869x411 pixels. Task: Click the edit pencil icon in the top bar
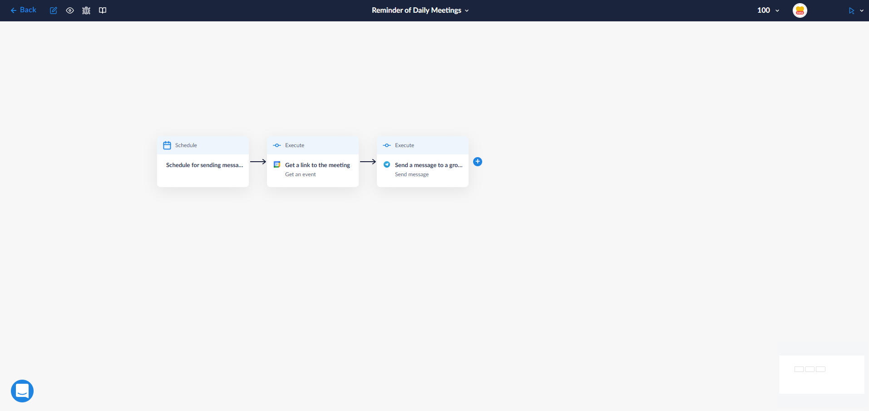click(x=54, y=10)
